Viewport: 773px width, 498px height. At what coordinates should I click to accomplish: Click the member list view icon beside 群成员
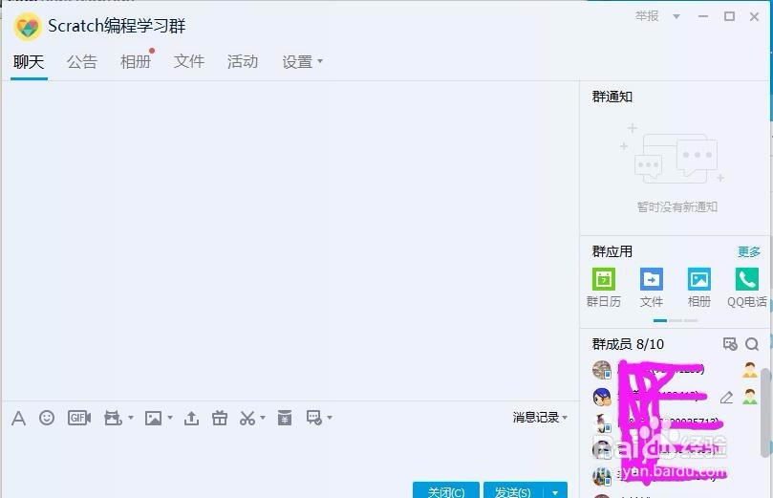pyautogui.click(x=730, y=344)
